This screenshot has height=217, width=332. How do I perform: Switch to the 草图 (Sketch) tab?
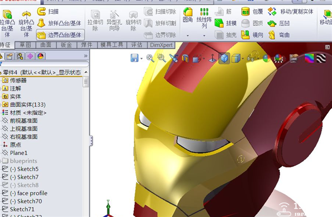point(25,45)
